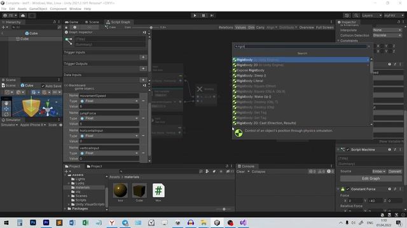Select the materials folder in Project

(83, 187)
